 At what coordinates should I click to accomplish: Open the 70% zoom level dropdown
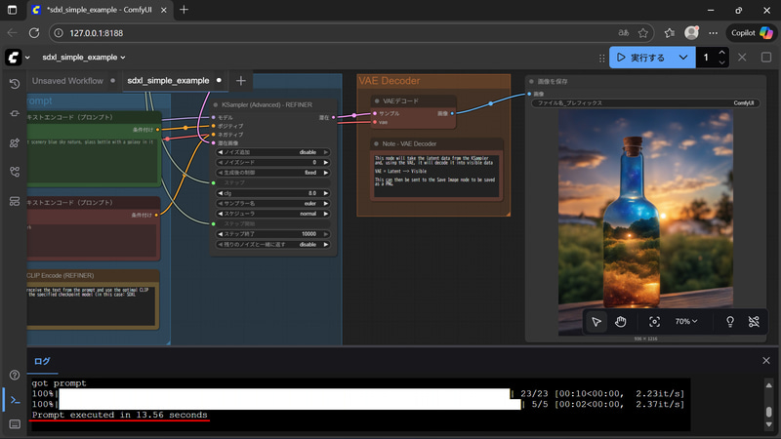click(686, 322)
